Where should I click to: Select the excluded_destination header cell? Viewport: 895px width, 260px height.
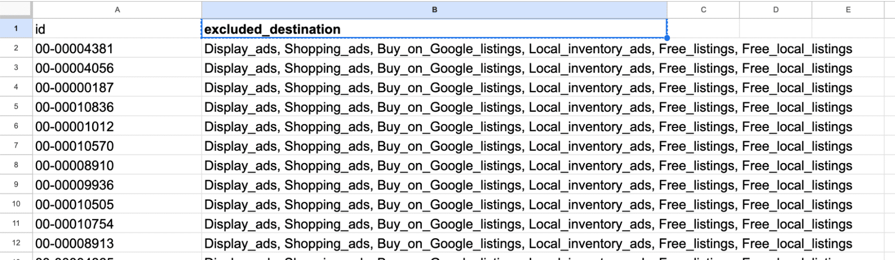pos(434,29)
